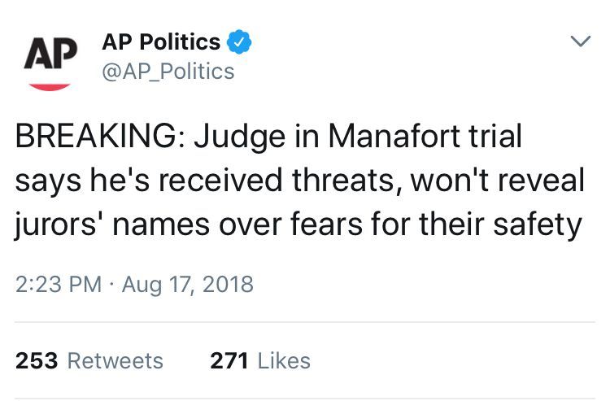This screenshot has height=401, width=610.
Task: Click the 2:23 PM timestamp
Action: [x=59, y=284]
